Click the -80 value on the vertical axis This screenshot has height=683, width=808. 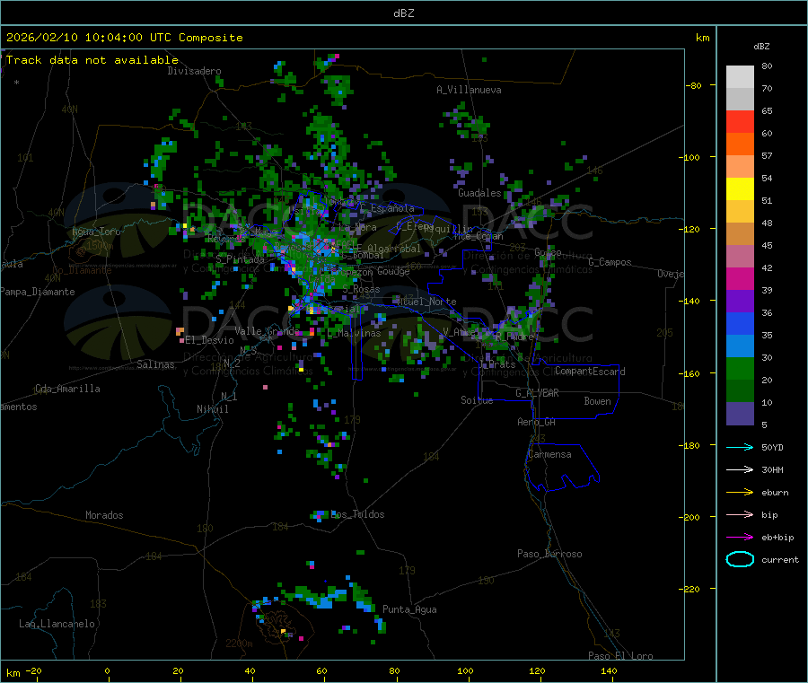(x=693, y=85)
